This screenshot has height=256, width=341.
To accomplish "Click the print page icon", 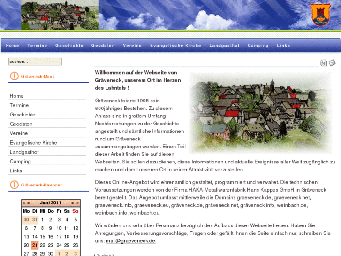I will pyautogui.click(x=323, y=63).
